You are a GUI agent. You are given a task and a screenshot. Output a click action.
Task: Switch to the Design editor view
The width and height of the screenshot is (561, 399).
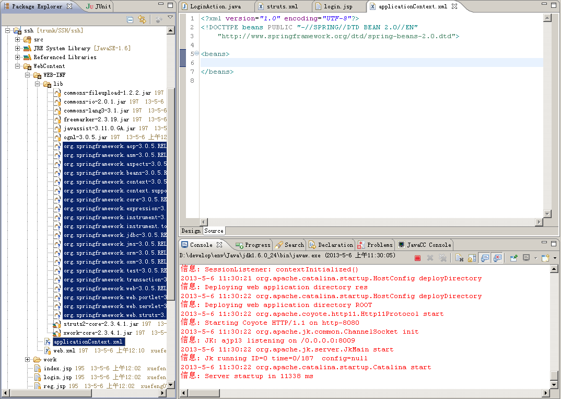point(191,231)
